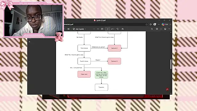
Task: Expand the chevron next to Chat
Action: (x=170, y=24)
